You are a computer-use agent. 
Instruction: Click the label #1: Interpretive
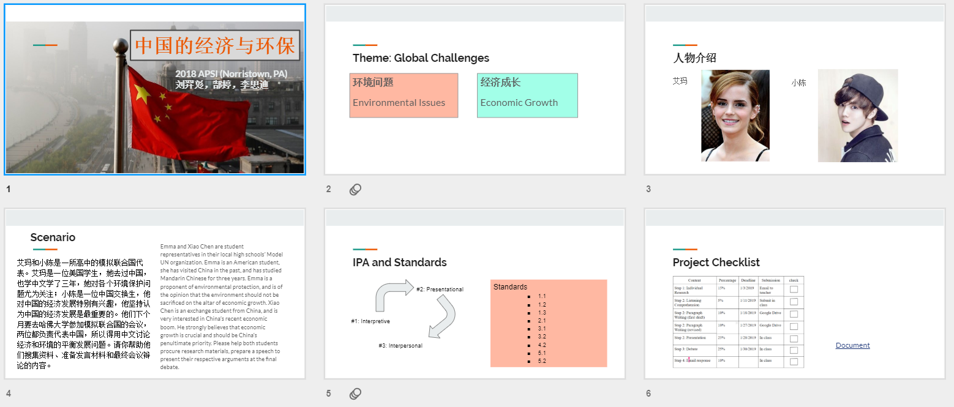click(370, 321)
